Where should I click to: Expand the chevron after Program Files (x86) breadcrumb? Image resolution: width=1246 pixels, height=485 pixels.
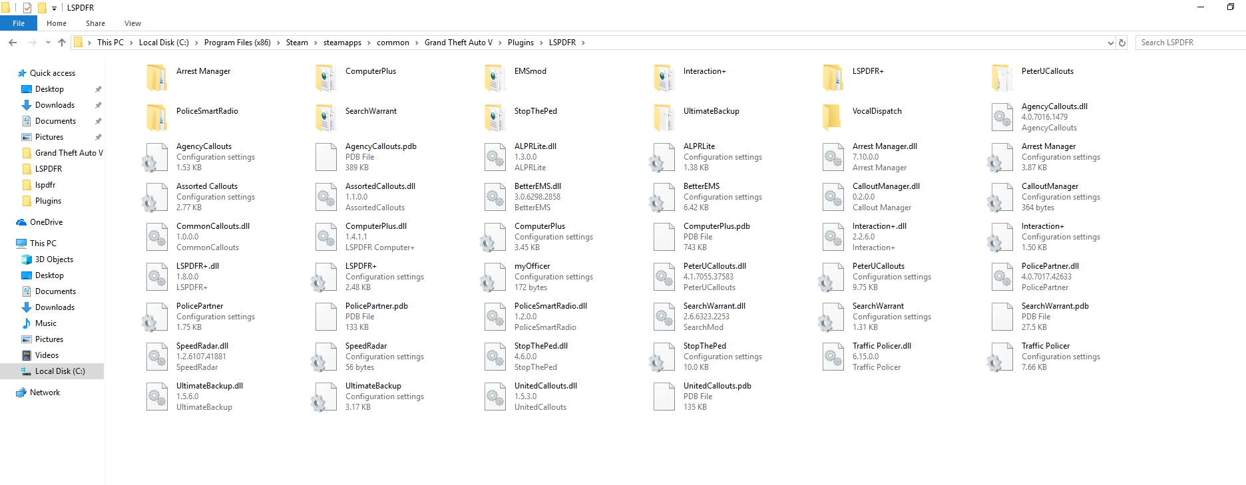[x=278, y=43]
